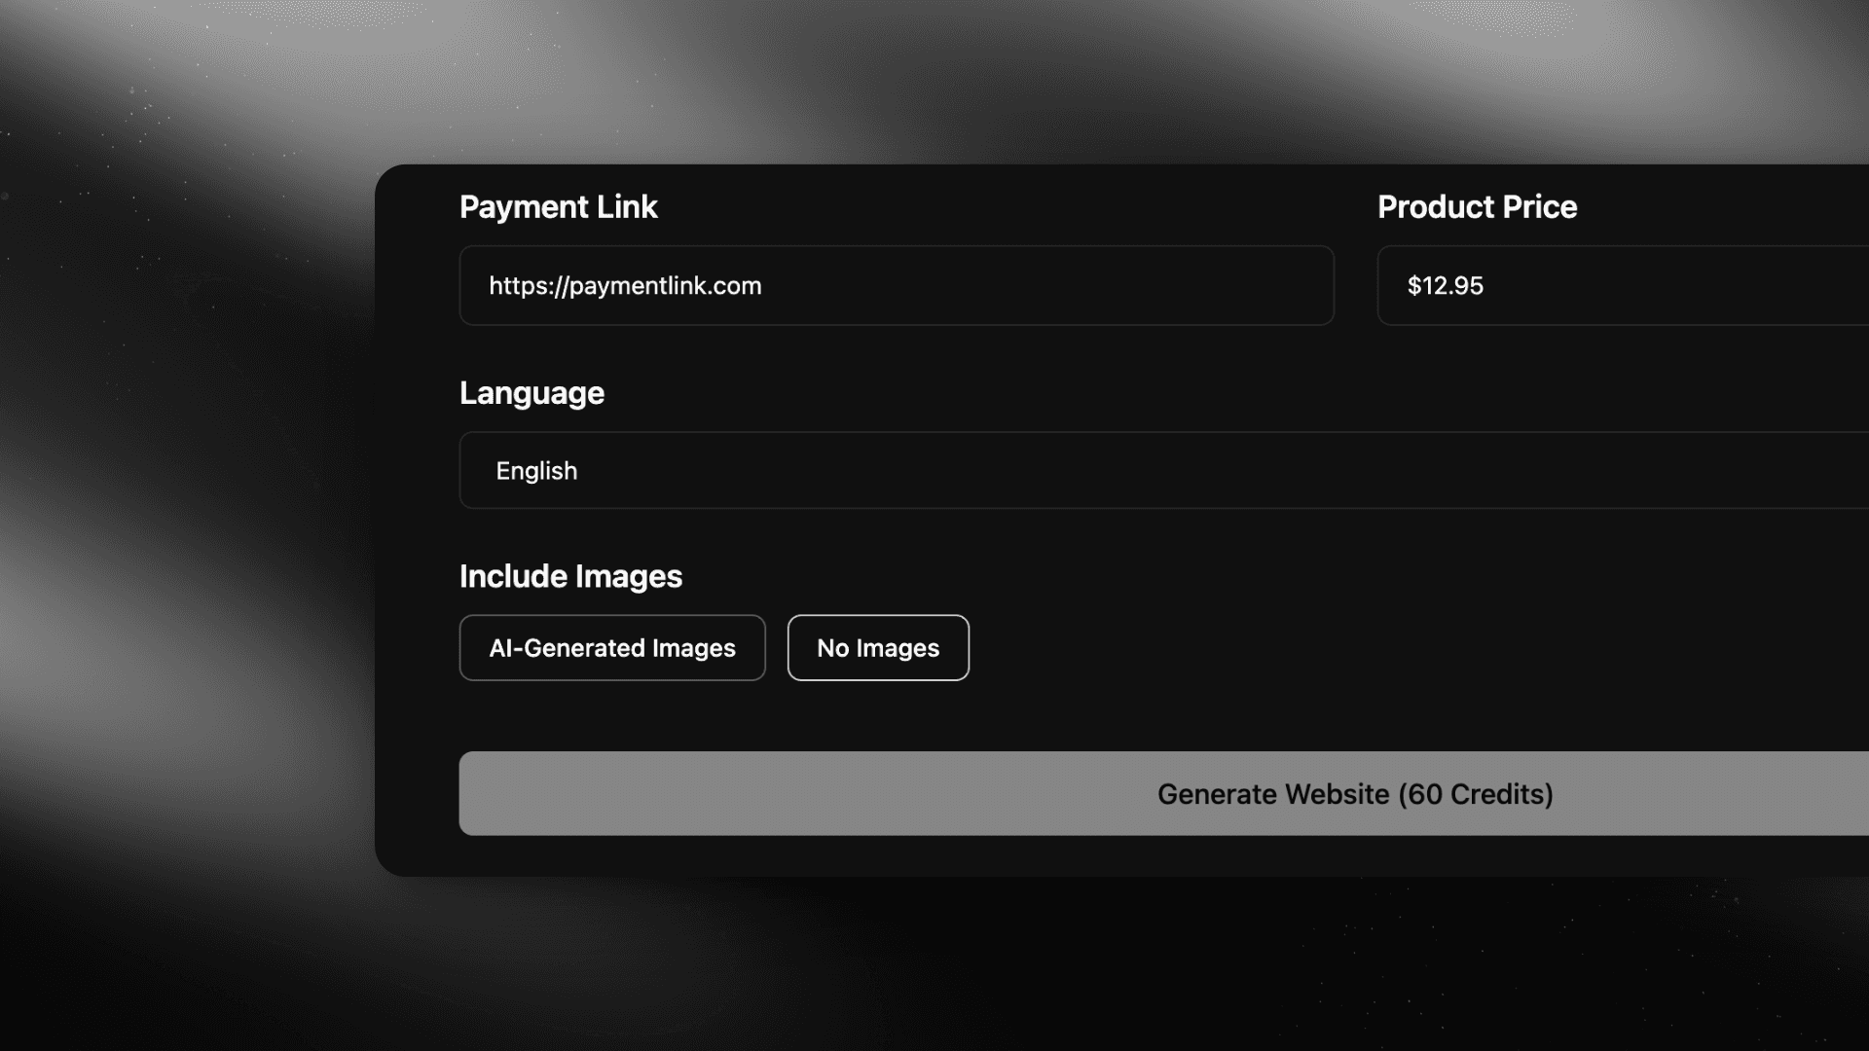Screen dimensions: 1869x1051
Task: Open the Language dropdown
Action: (1163, 470)
